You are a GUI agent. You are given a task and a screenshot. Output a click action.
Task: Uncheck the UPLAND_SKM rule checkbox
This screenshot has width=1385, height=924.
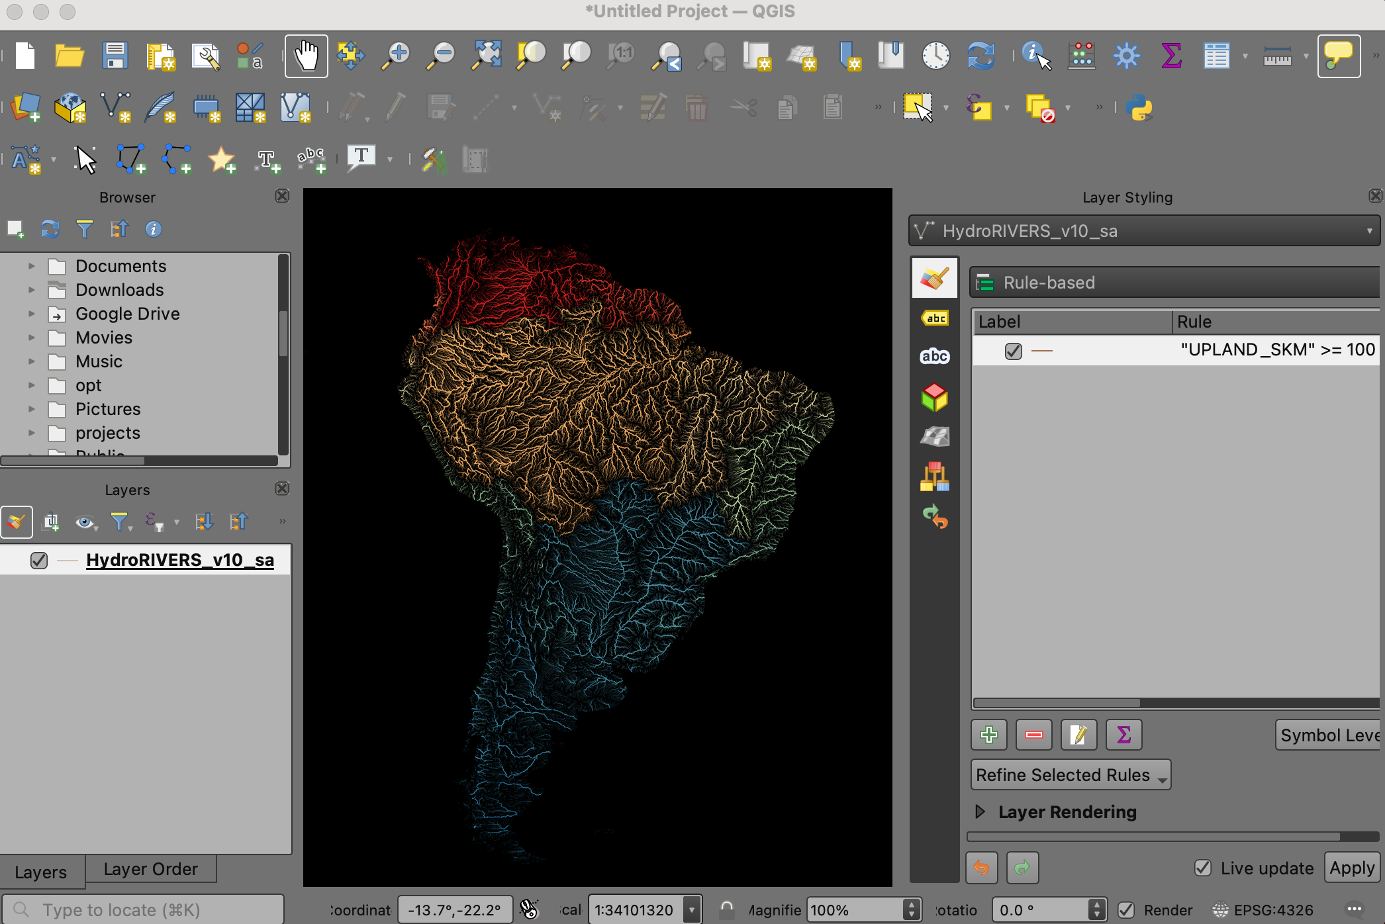[x=1013, y=351]
